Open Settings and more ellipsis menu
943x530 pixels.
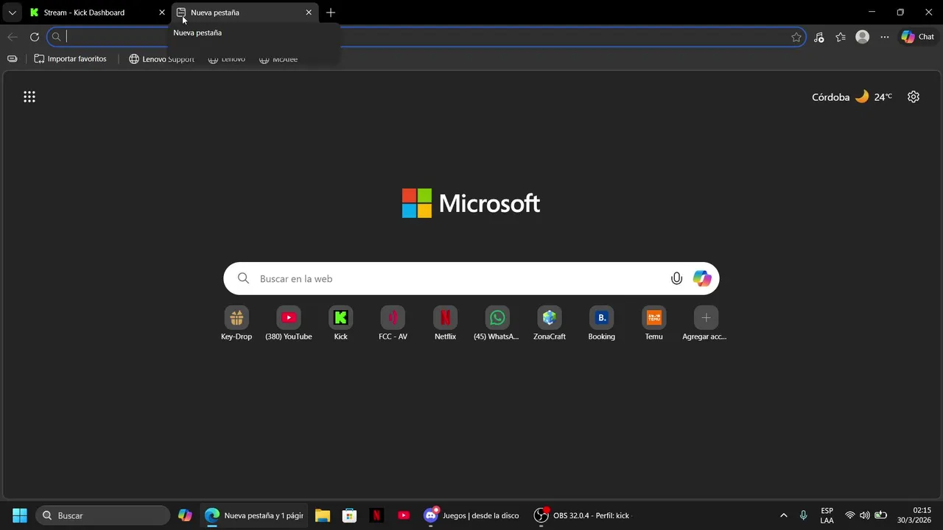point(885,37)
